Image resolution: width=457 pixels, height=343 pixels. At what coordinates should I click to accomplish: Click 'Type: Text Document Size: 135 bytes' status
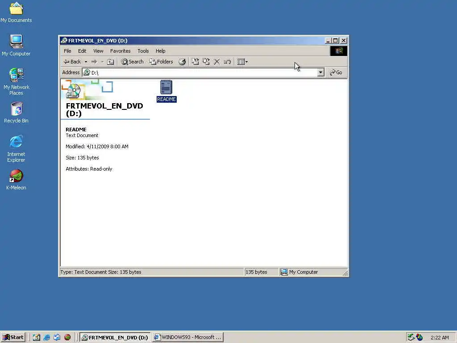[x=101, y=272]
